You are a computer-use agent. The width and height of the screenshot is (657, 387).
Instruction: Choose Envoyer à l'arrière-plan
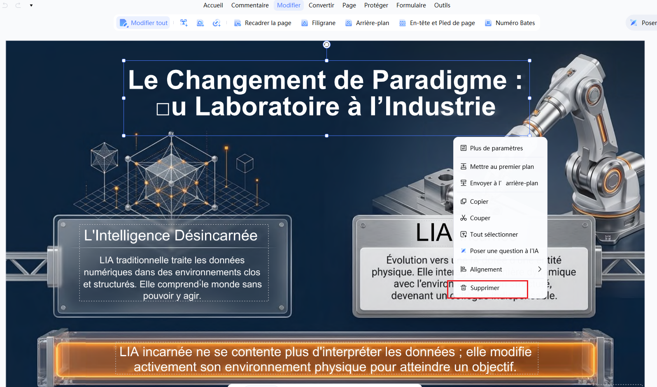500,183
